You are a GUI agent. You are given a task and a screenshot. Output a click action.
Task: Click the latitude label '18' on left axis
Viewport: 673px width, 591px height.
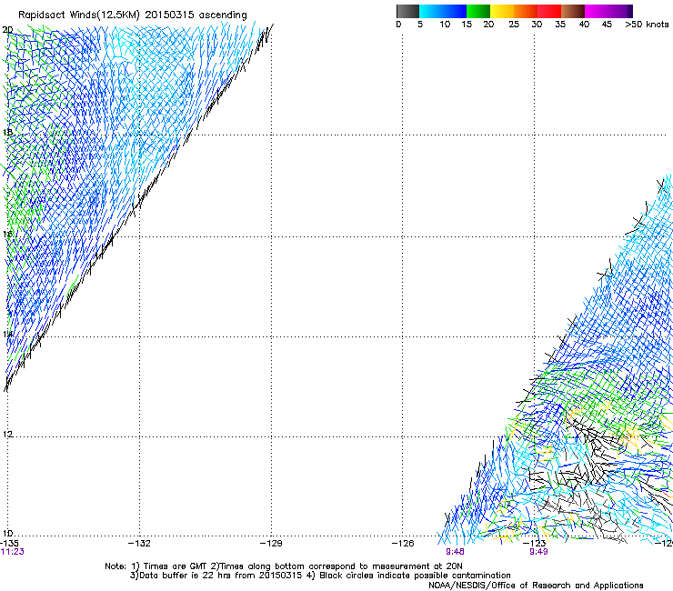[7, 132]
